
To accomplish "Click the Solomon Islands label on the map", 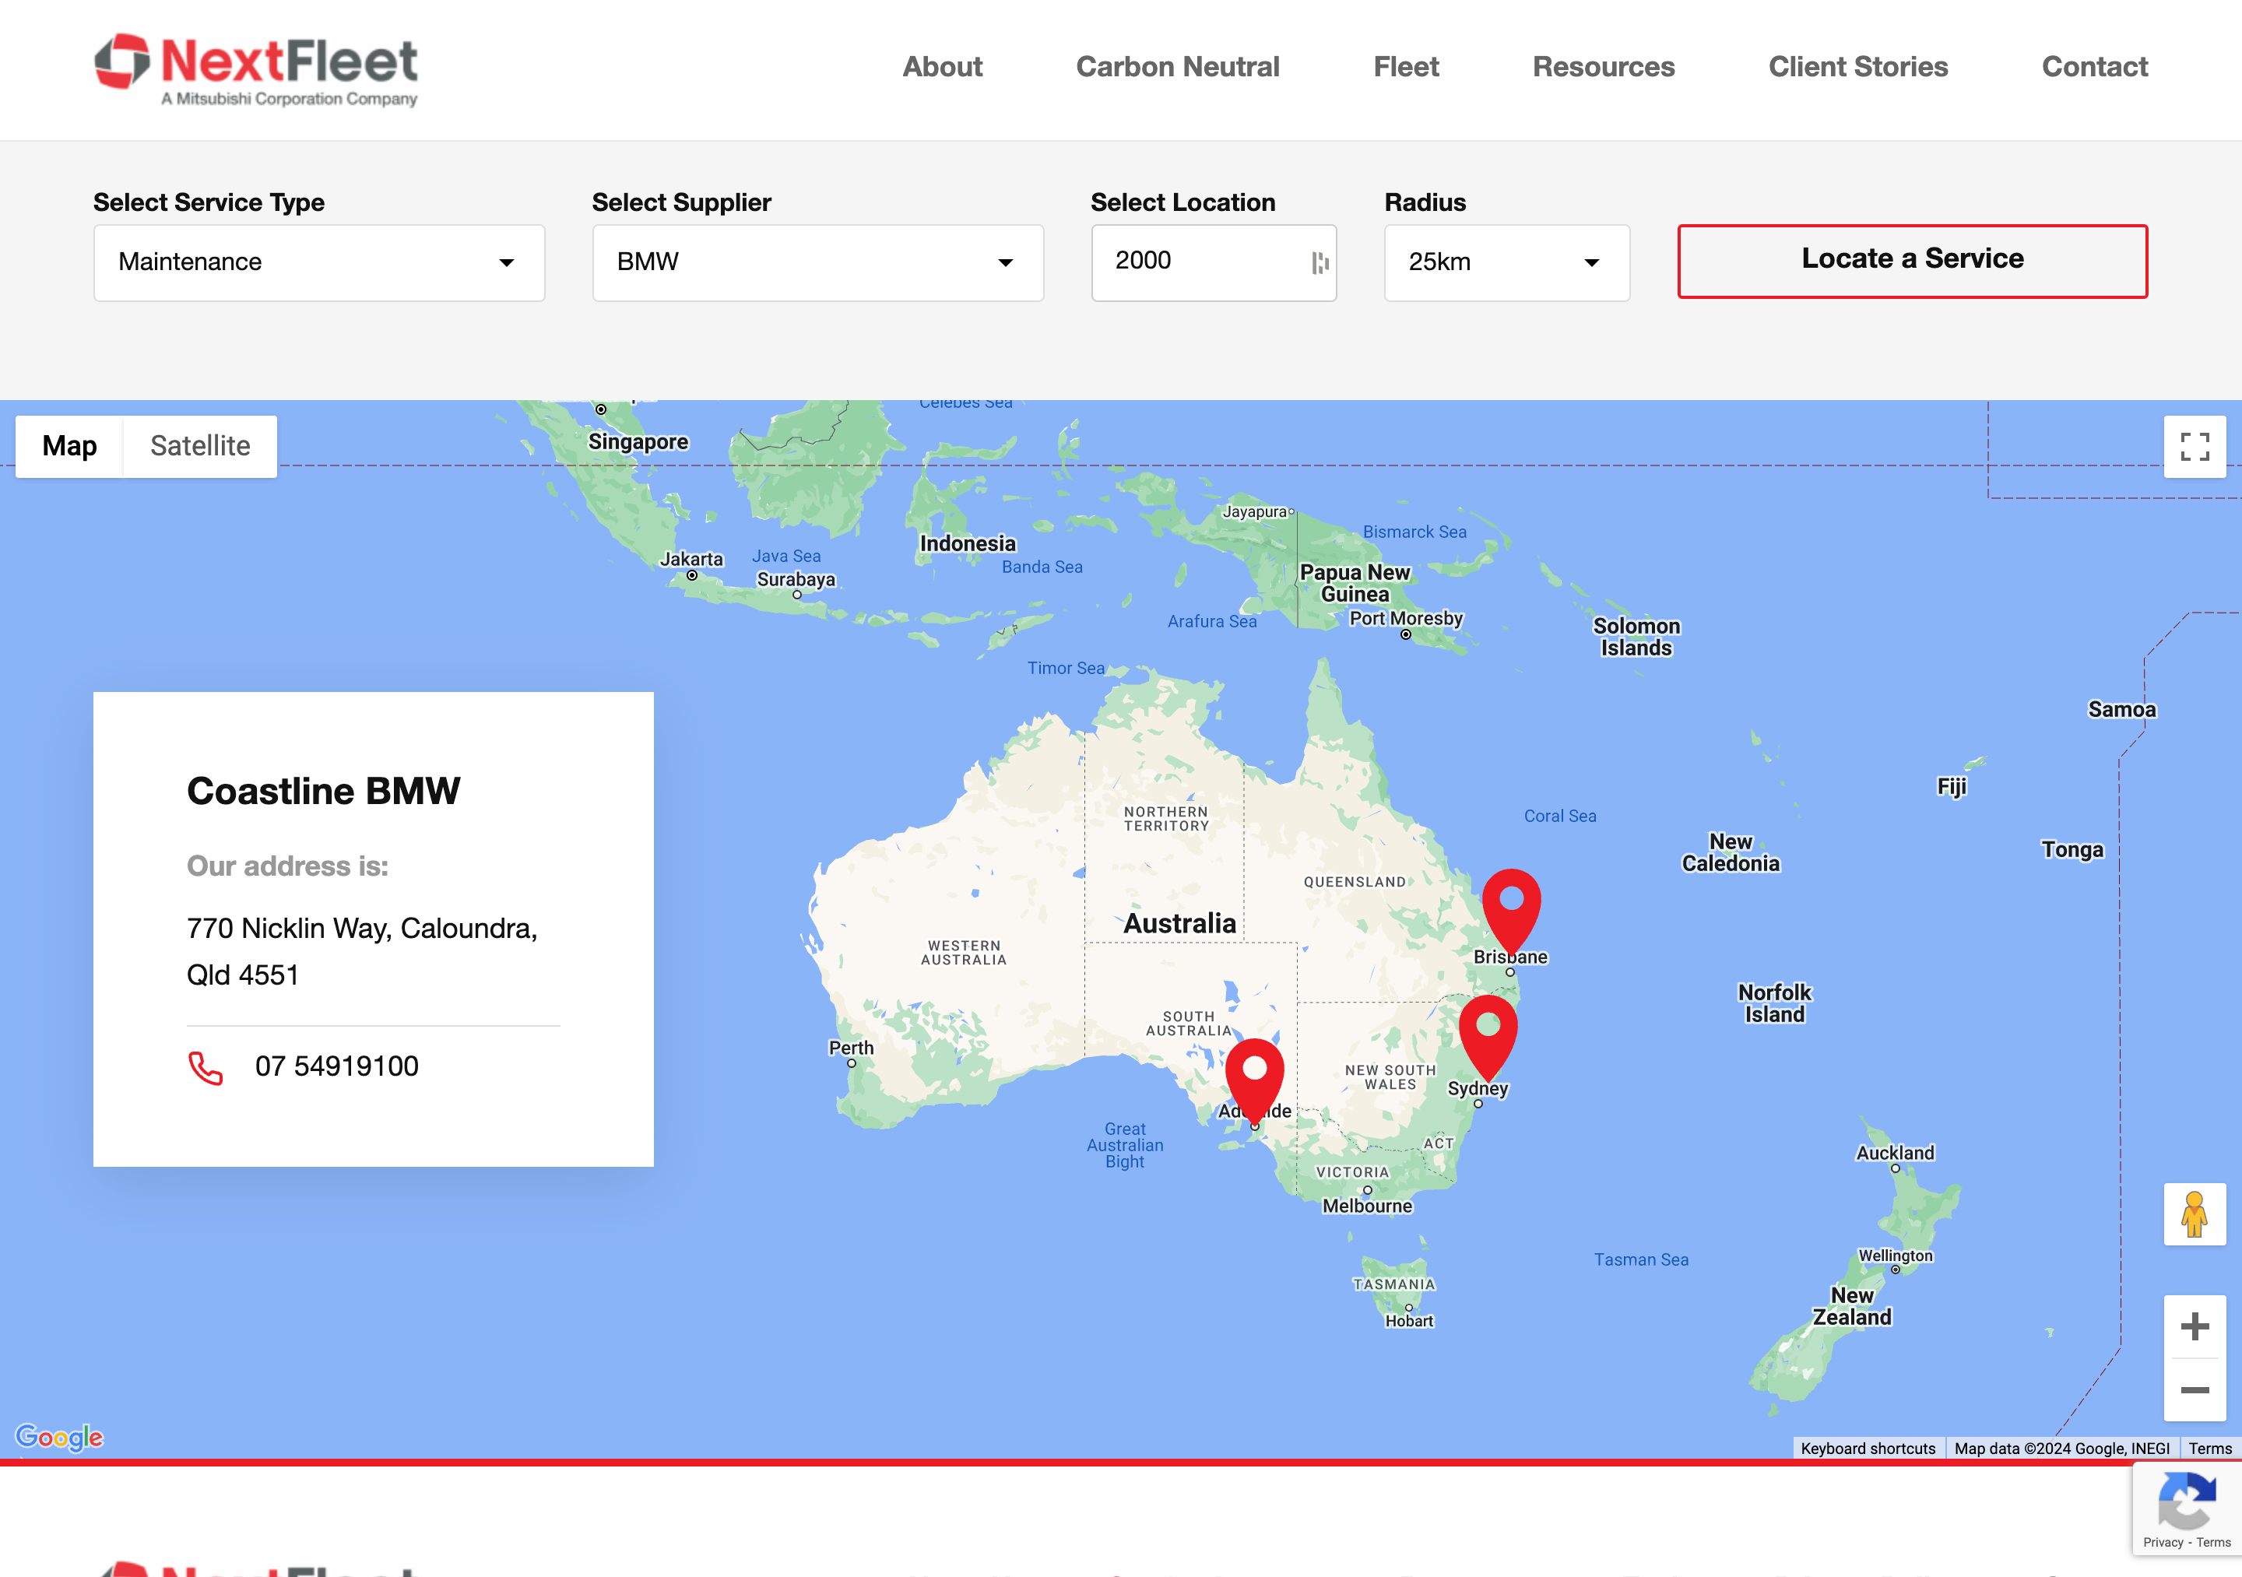I will coord(1636,637).
